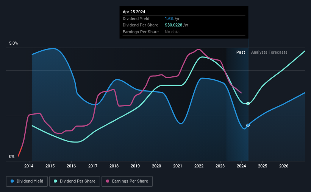Click the Apr 25 2024 tooltip date
Image resolution: width=311 pixels, height=192 pixels.
coord(134,12)
